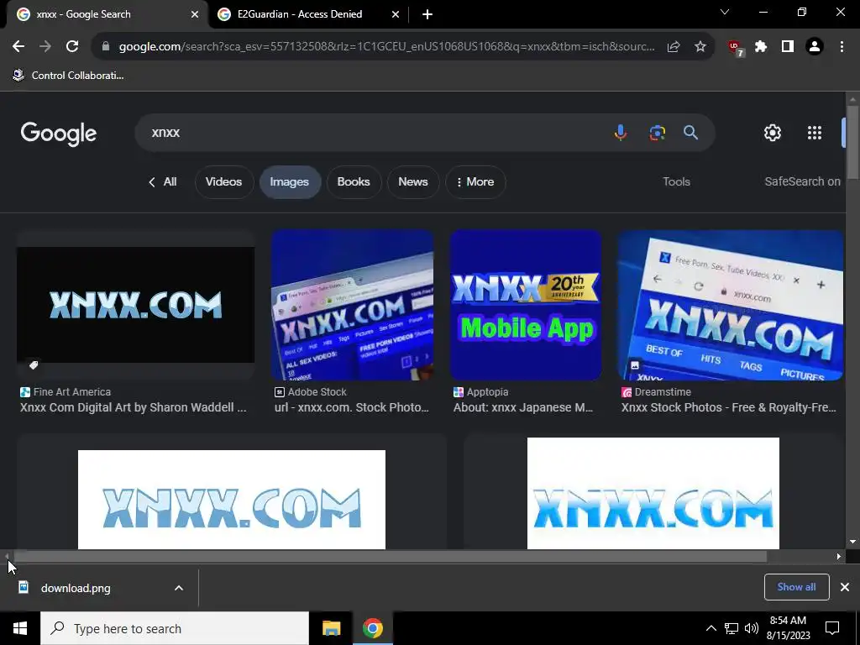
Task: Click the horizontal page scrollbar
Action: pyautogui.click(x=391, y=556)
